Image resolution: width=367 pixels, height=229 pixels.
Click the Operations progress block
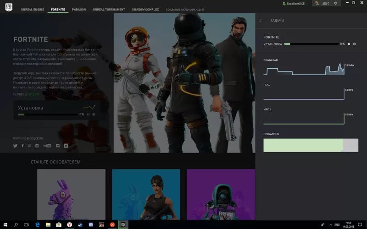click(311, 145)
